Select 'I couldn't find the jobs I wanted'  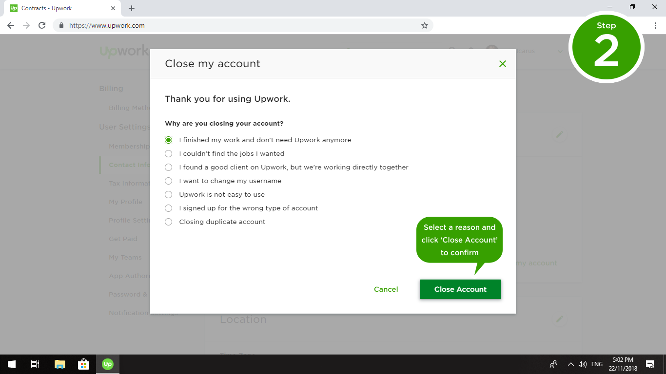tap(169, 154)
